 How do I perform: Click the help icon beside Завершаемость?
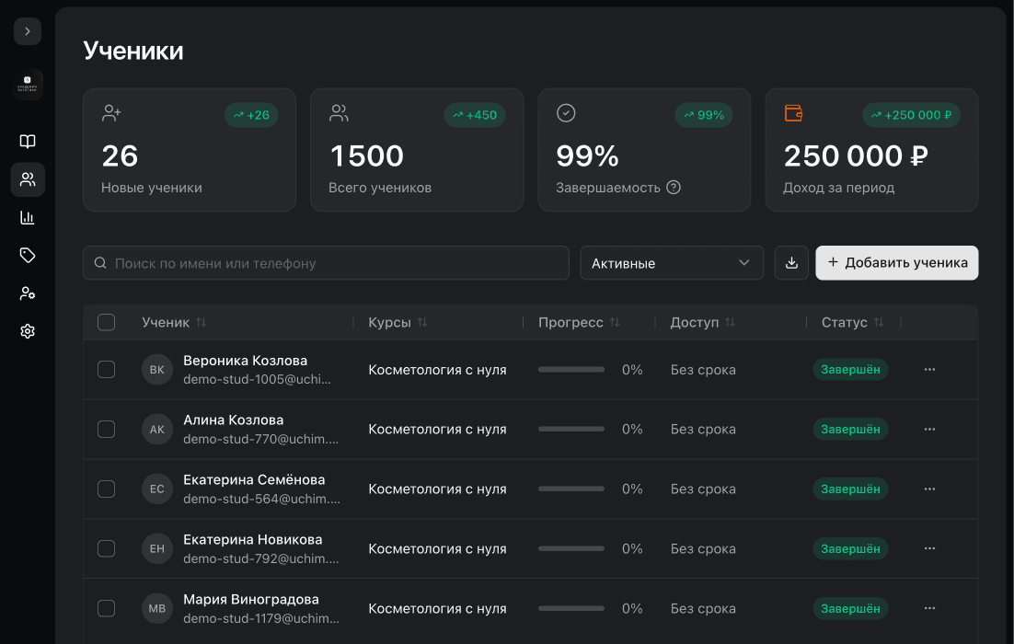coord(674,188)
